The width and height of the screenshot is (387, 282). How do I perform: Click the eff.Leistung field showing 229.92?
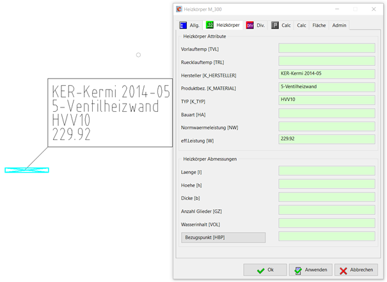coord(327,139)
